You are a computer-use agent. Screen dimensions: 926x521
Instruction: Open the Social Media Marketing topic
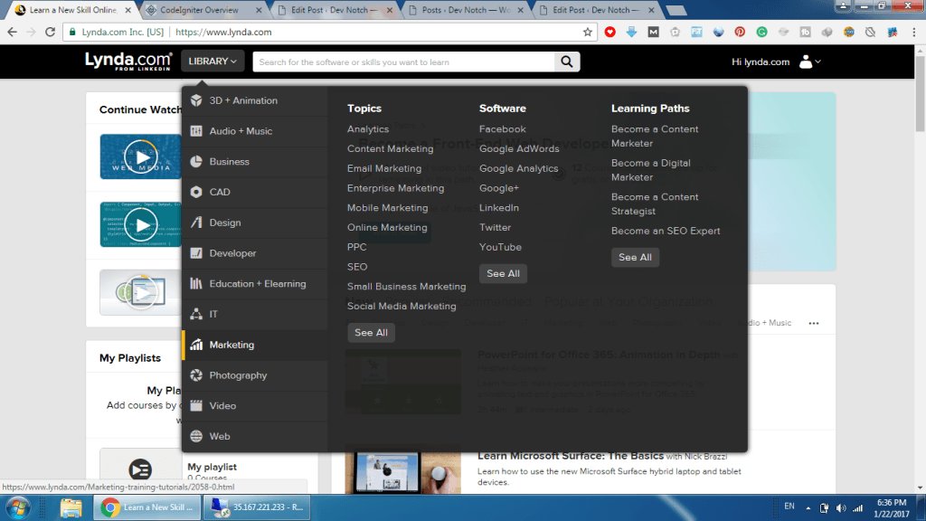(402, 306)
